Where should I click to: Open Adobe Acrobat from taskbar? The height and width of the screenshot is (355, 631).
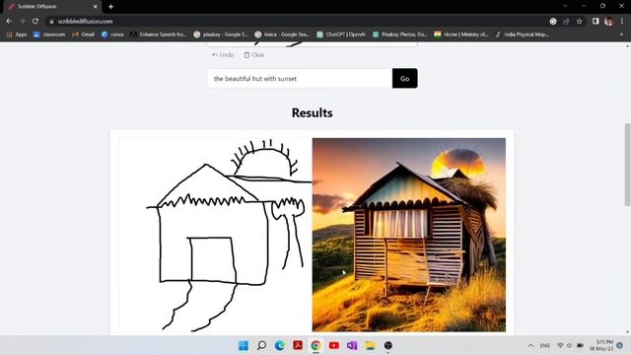(x=298, y=345)
